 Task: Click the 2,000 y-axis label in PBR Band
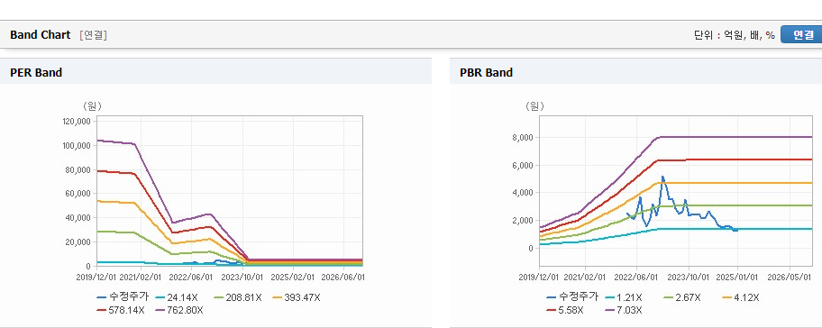[x=522, y=221]
